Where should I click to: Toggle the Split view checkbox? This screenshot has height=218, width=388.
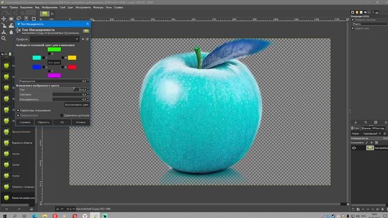[x=62, y=116]
